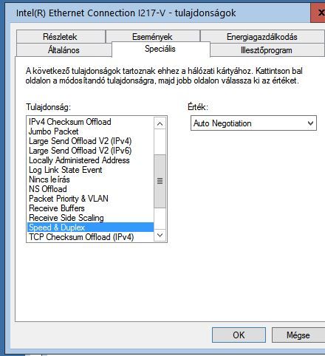Select the Speciális tab
This screenshot has height=356, width=325.
point(160,49)
